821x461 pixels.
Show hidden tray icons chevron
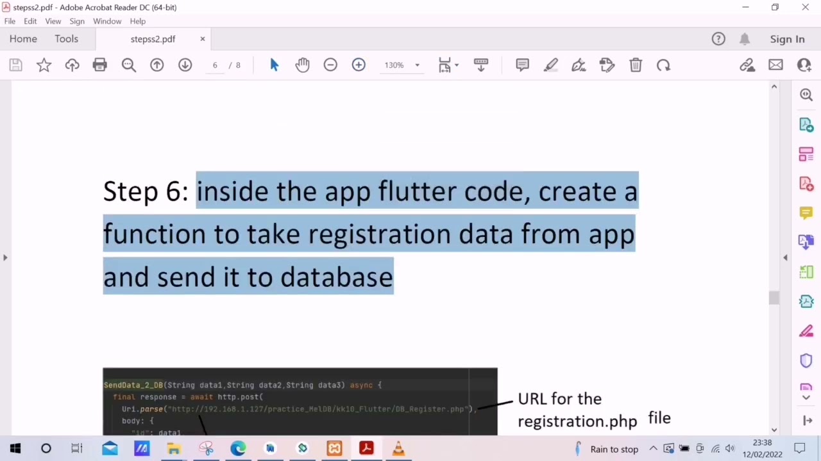pyautogui.click(x=653, y=449)
